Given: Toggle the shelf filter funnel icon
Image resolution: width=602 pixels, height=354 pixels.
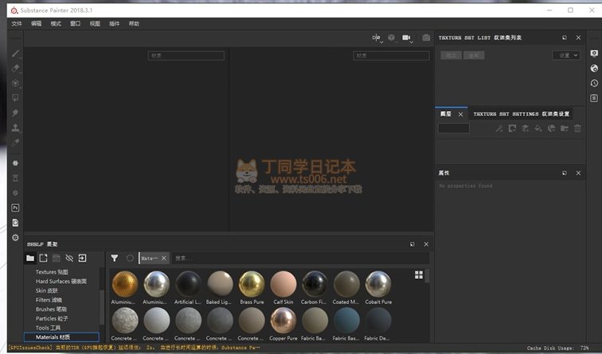Looking at the screenshot, I should tap(115, 258).
